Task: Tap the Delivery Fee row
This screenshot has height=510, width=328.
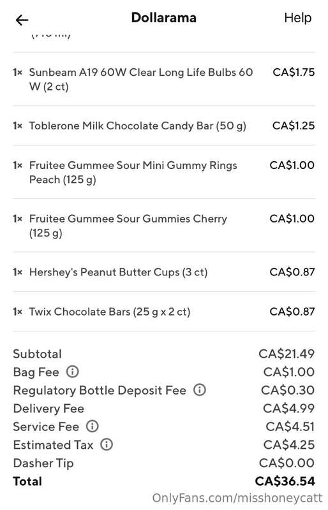Action: point(164,409)
